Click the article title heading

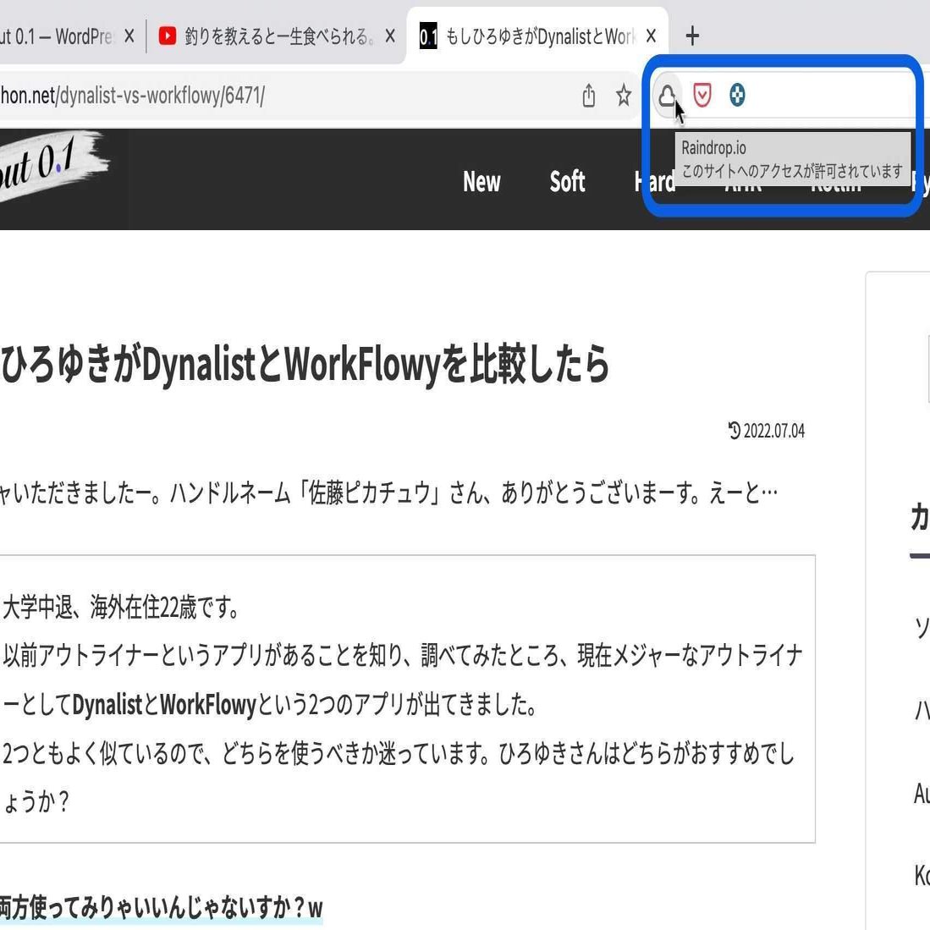pyautogui.click(x=305, y=365)
